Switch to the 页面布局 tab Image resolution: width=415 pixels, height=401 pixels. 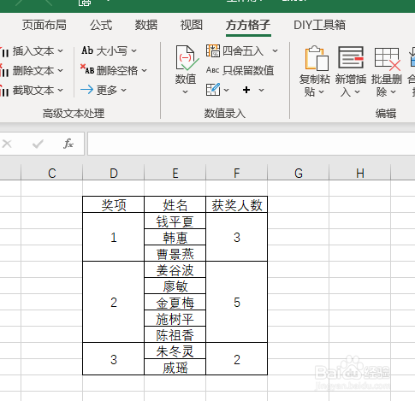pyautogui.click(x=44, y=25)
